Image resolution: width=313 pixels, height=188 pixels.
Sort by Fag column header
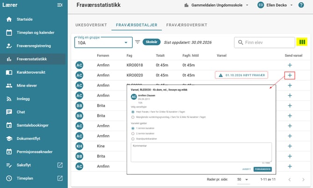click(x=129, y=56)
